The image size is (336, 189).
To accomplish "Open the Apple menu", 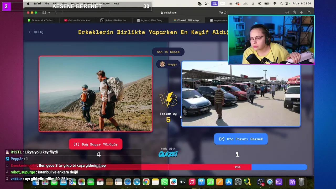I will (x=28, y=4).
